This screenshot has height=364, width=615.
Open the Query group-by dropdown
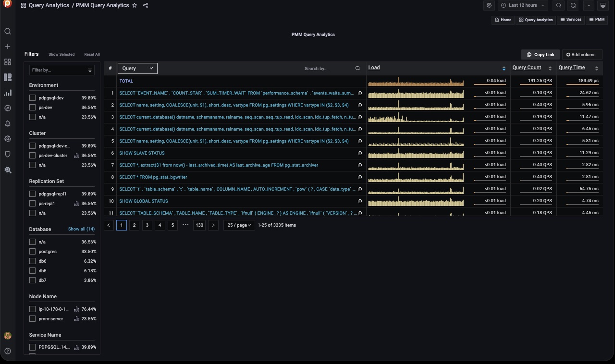137,68
